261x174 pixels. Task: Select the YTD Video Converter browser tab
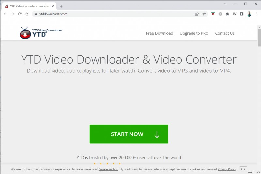[x=29, y=6]
